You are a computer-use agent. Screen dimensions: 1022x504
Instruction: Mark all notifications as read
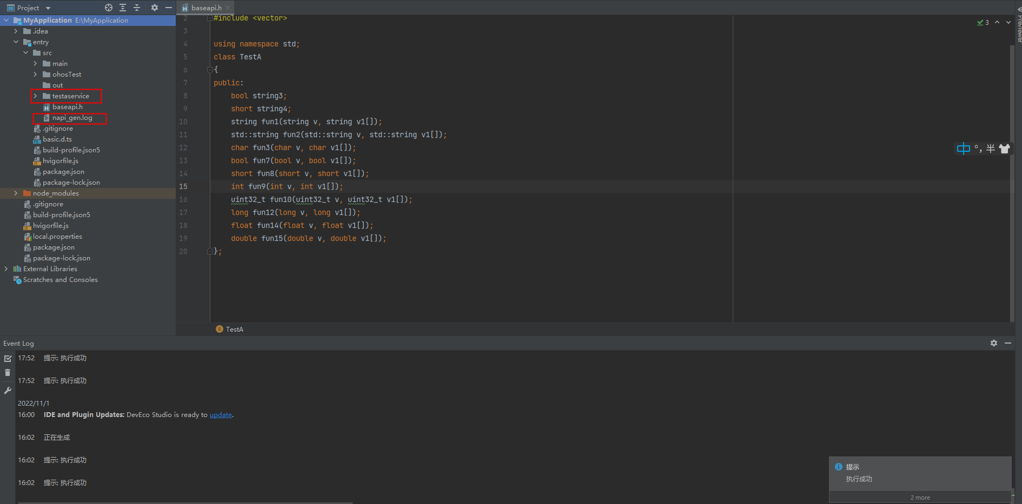(8, 358)
